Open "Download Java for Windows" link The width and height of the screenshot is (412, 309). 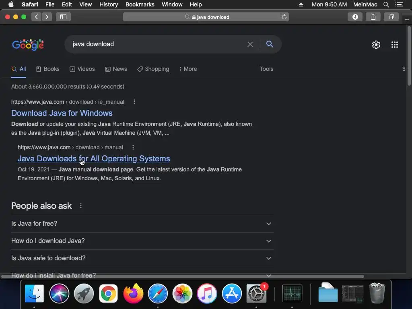62,113
